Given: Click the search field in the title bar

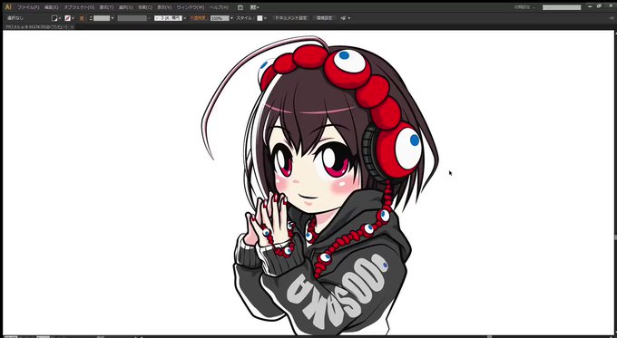Looking at the screenshot, I should [x=562, y=7].
